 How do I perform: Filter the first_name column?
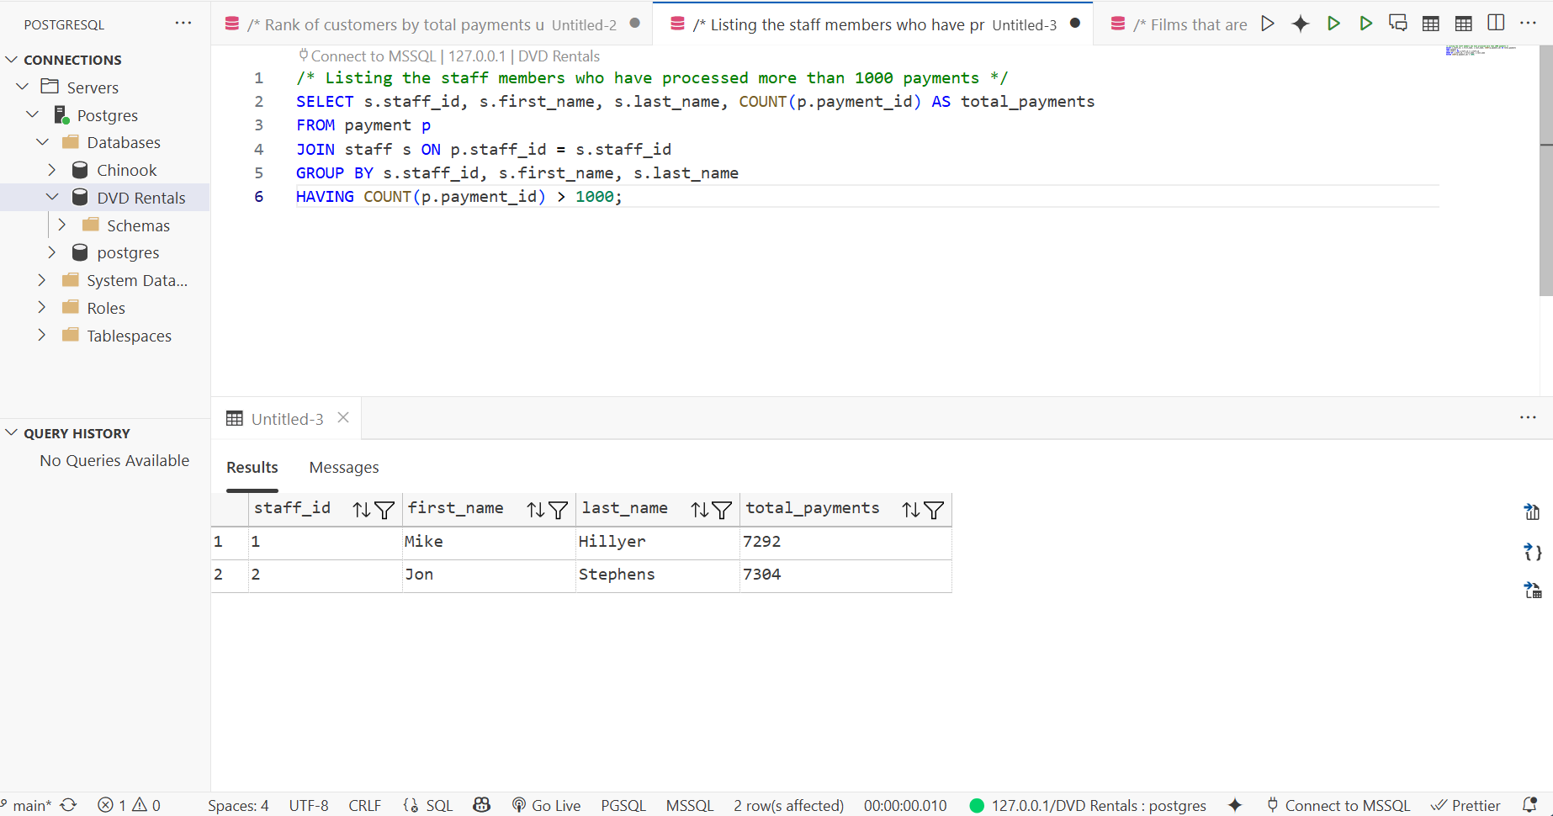point(558,510)
